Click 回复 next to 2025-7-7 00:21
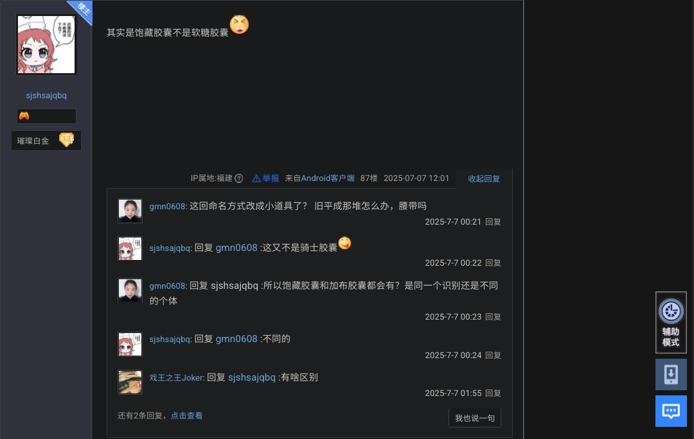 point(493,221)
